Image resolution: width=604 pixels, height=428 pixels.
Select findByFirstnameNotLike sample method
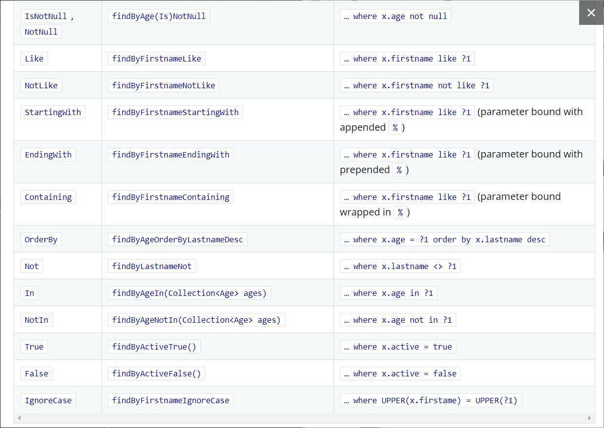pyautogui.click(x=163, y=85)
